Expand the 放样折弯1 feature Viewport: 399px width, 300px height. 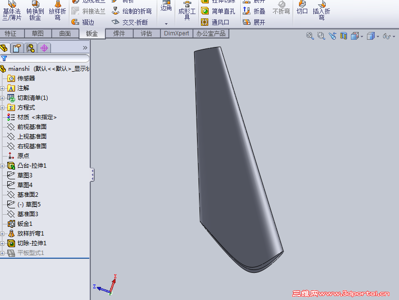tap(2, 234)
